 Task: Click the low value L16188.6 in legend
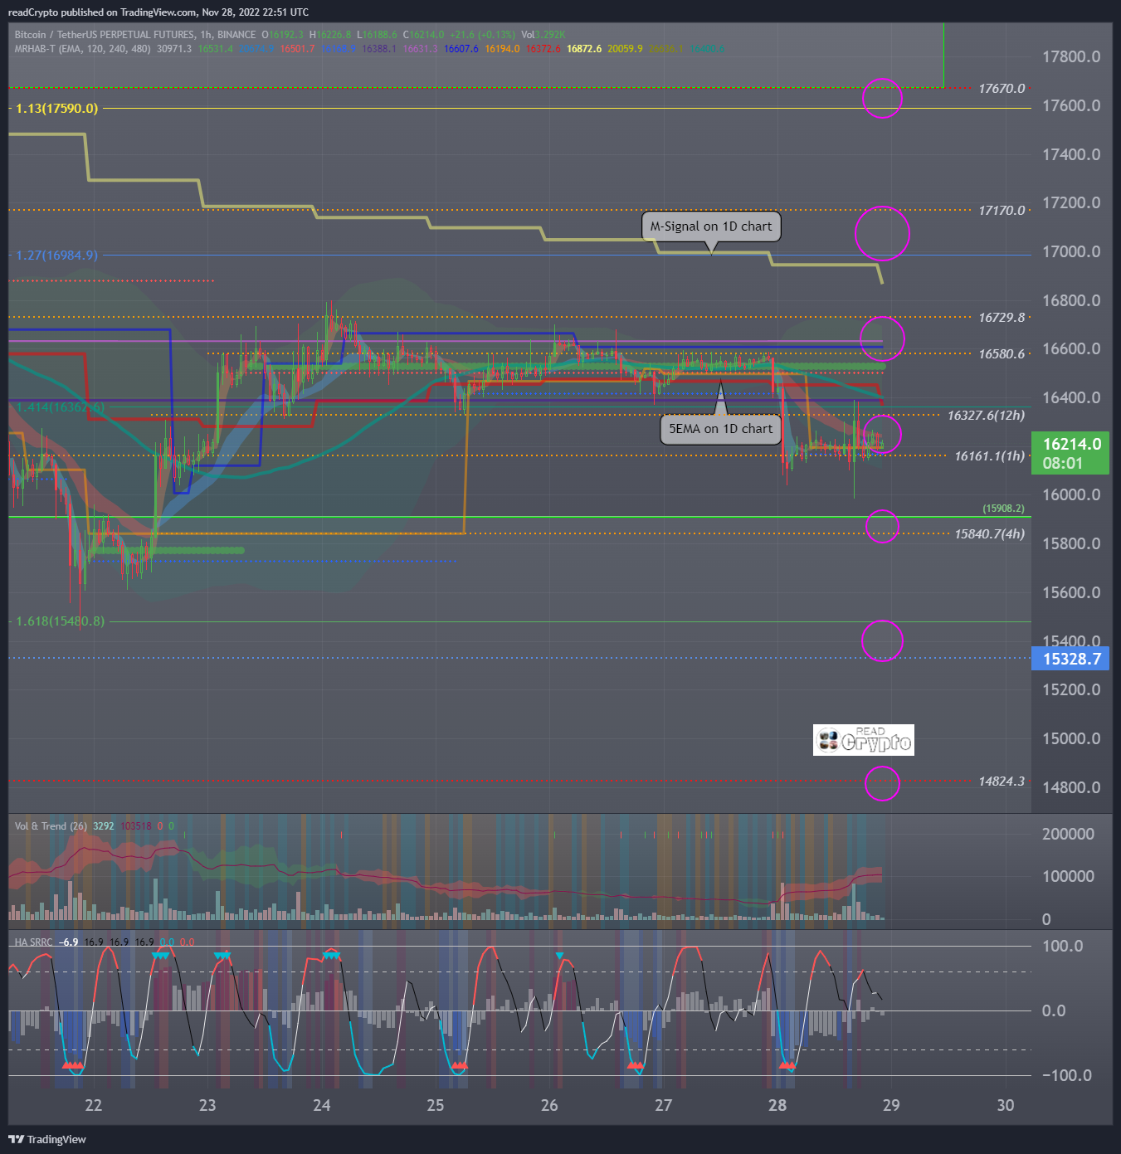(x=378, y=35)
